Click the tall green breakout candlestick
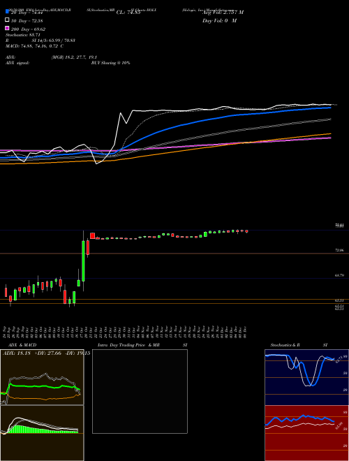The height and width of the screenshot is (461, 349). tap(84, 261)
